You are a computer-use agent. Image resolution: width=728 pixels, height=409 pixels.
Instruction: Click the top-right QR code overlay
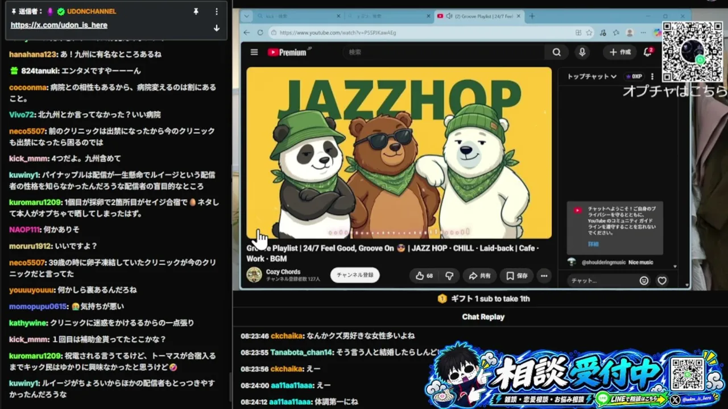click(692, 52)
